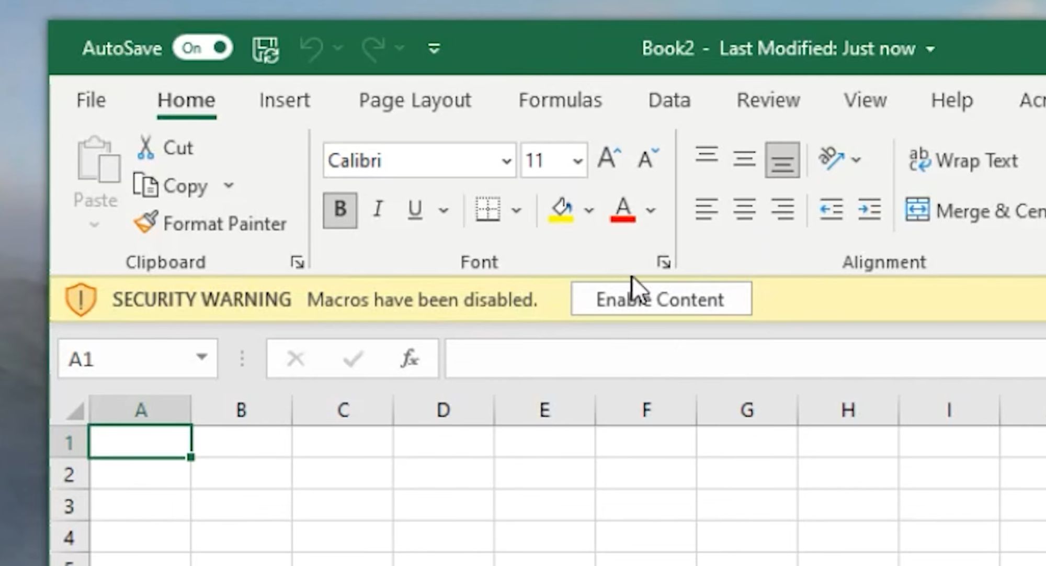Expand the Underline style dropdown arrow

[x=442, y=209]
